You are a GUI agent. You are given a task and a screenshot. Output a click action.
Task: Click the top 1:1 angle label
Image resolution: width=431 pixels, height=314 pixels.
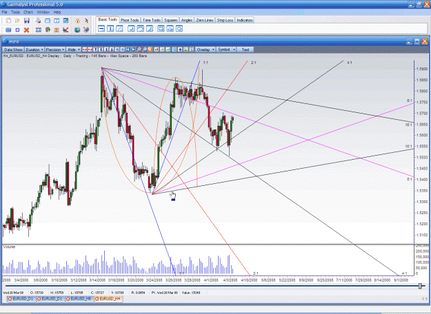206,63
